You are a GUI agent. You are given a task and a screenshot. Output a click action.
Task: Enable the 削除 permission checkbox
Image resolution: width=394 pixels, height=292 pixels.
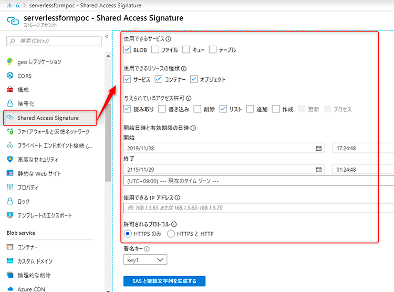(197, 109)
